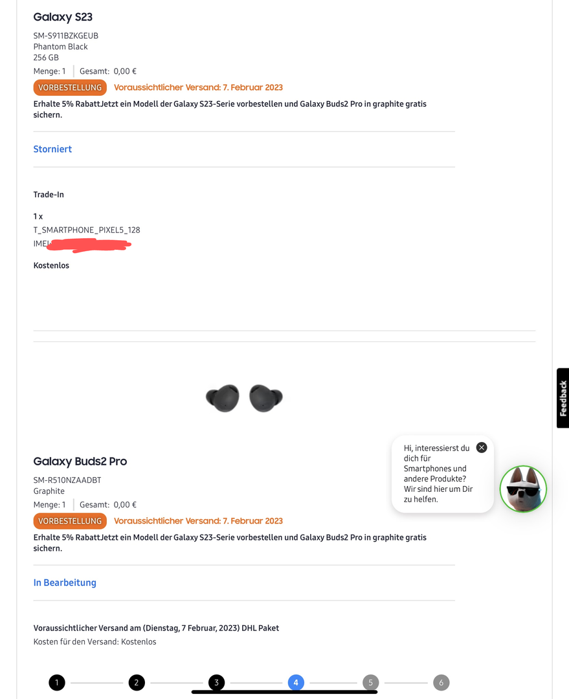Select step 1 in the progress tracker
This screenshot has height=699, width=569.
(57, 682)
